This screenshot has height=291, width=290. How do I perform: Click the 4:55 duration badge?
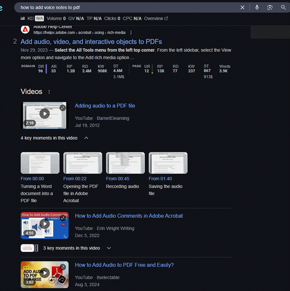tap(29, 233)
